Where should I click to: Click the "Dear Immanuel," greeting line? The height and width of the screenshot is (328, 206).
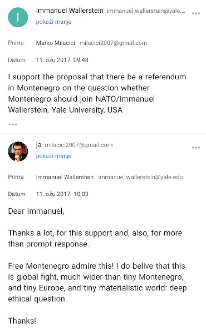36,211
